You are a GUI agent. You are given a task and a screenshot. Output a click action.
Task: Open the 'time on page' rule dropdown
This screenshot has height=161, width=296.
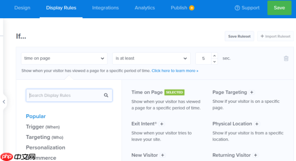(64, 59)
